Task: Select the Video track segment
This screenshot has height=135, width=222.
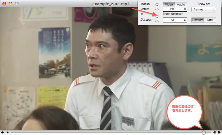Action: tap(169, 4)
